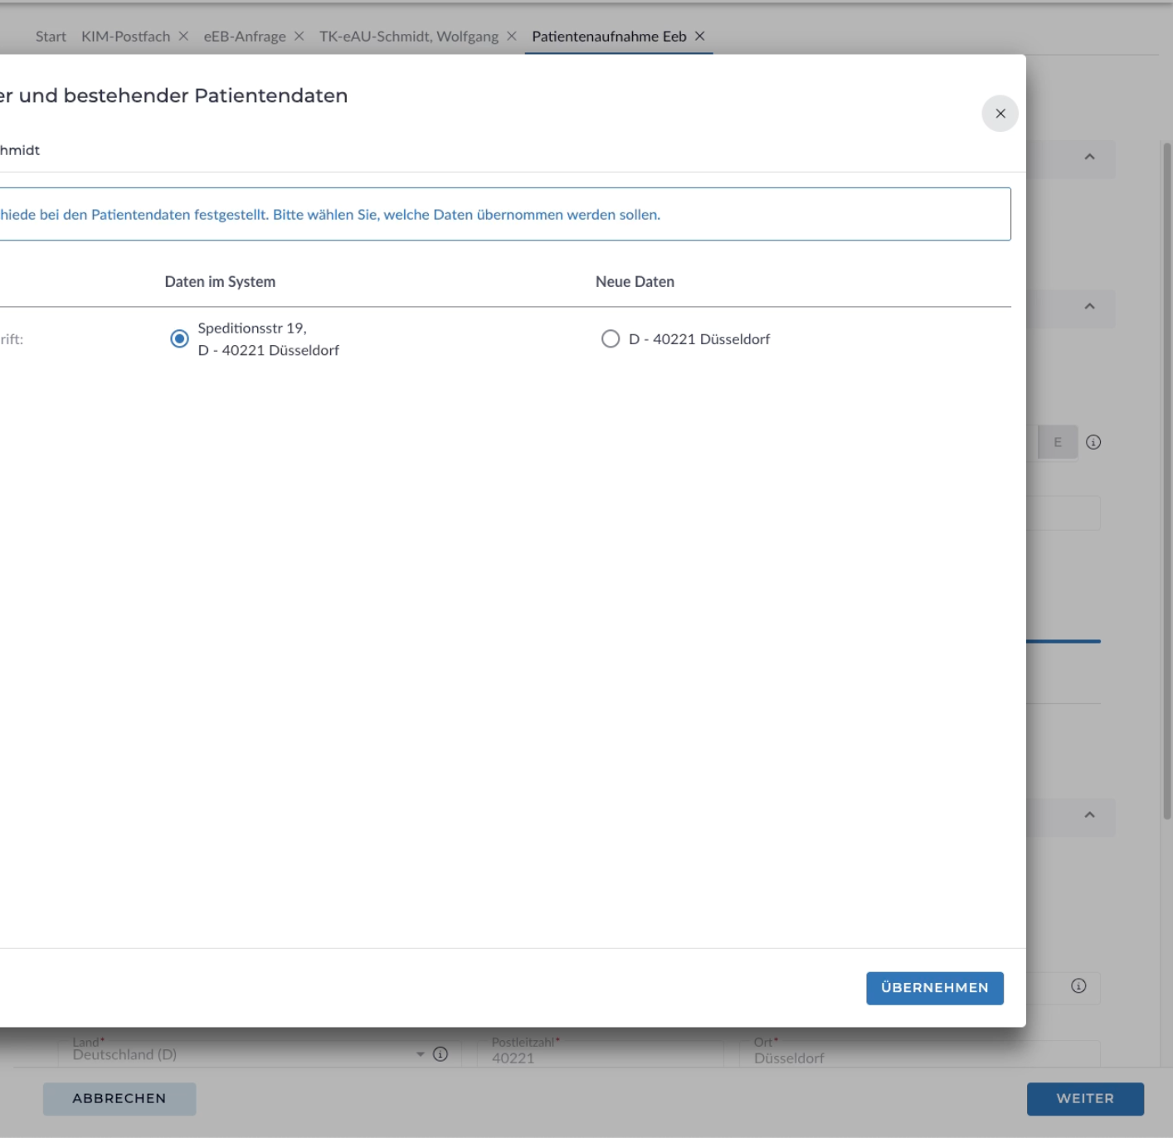Click the info icon above the Ort field

1078,986
